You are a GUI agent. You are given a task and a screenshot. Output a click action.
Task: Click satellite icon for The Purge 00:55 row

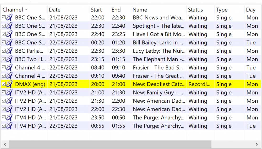[9, 126]
